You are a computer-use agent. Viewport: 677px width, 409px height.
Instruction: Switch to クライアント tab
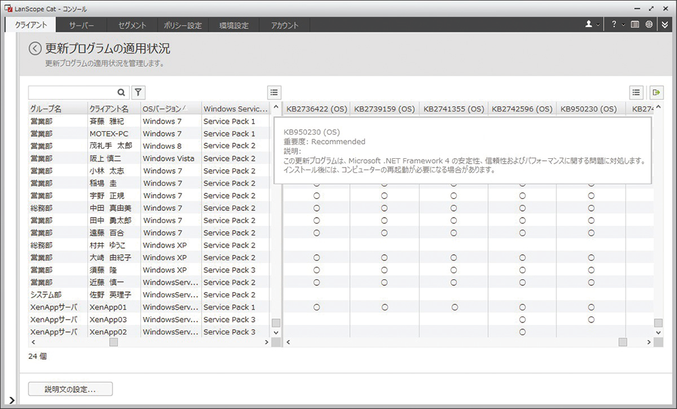[30, 25]
